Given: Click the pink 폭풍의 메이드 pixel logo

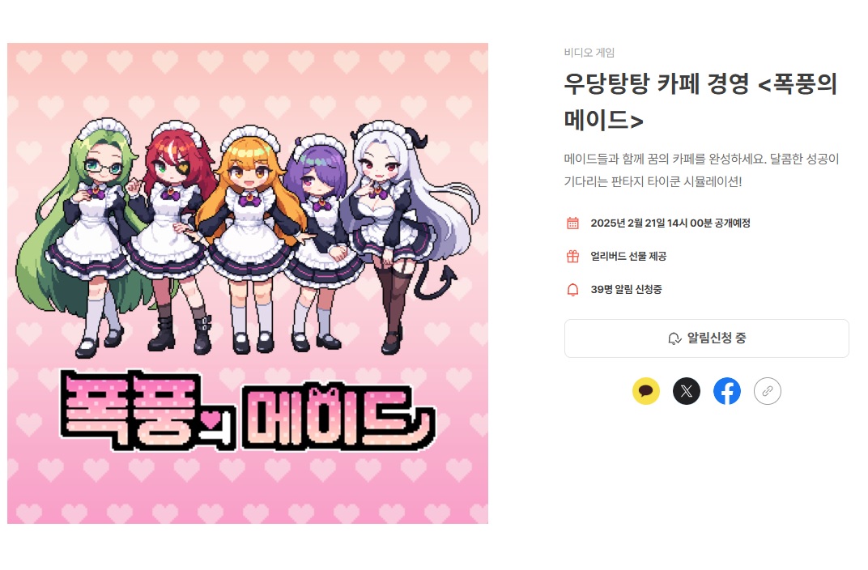Looking at the screenshot, I should click(246, 410).
